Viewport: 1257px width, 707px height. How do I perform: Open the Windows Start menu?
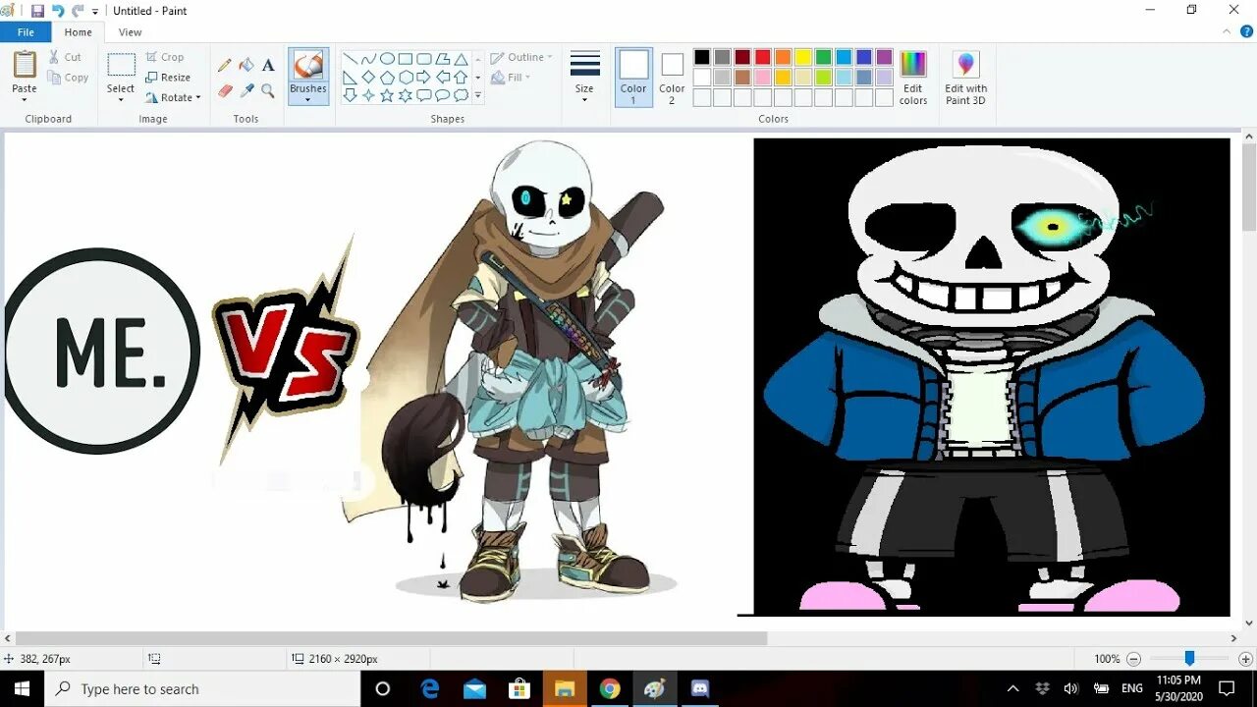(x=22, y=689)
